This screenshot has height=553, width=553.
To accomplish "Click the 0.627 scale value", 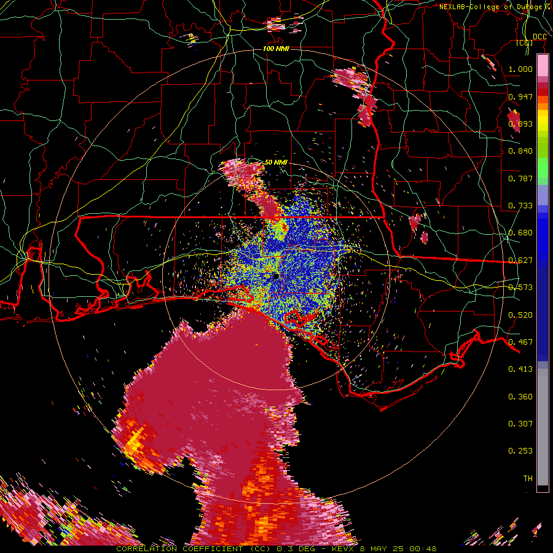I will (520, 260).
